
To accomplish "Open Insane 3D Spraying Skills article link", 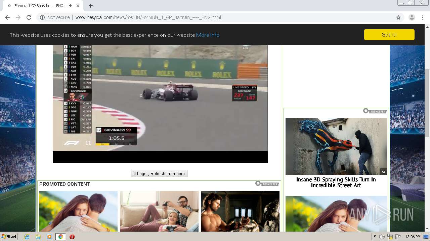I will [336, 182].
